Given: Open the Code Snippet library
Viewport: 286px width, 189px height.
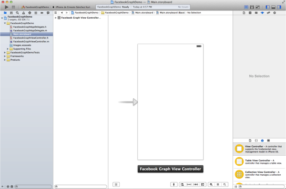Looking at the screenshot, I should [x=256, y=141].
